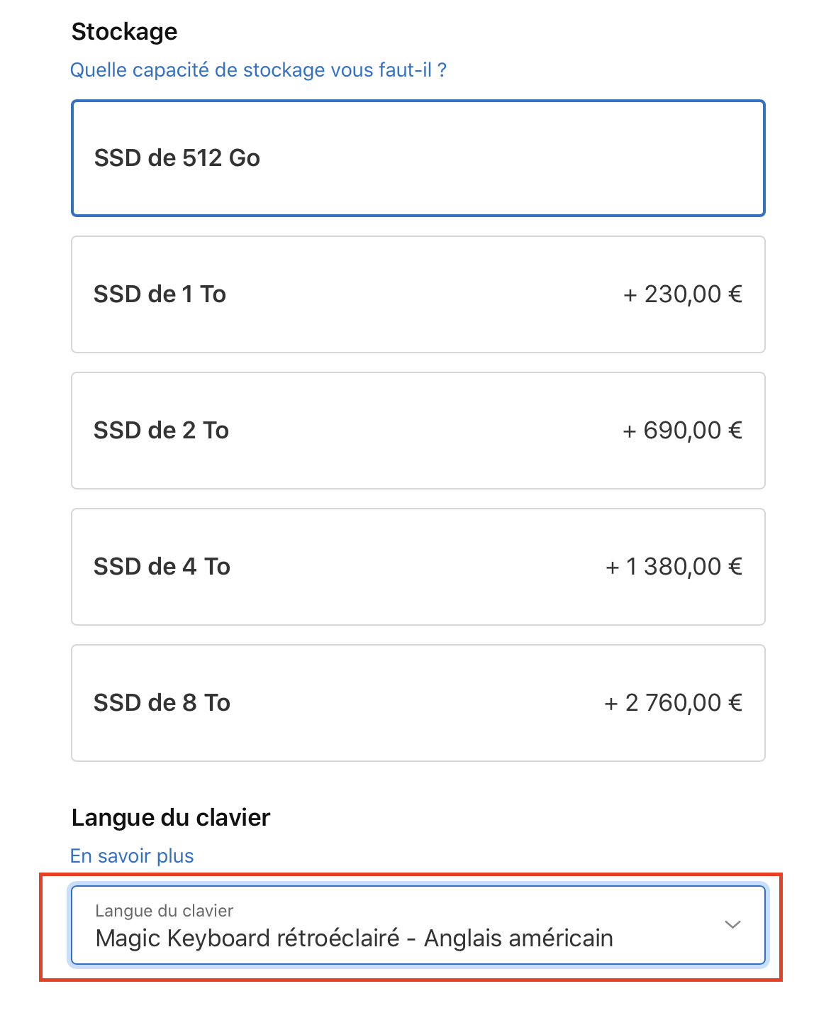
Task: Choose the SSD de 8 To option
Action: [418, 703]
